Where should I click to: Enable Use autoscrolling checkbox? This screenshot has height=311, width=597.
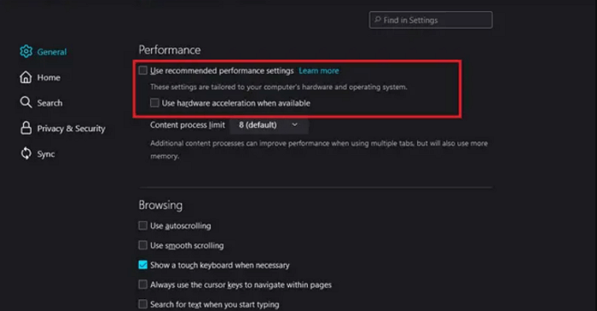(142, 226)
